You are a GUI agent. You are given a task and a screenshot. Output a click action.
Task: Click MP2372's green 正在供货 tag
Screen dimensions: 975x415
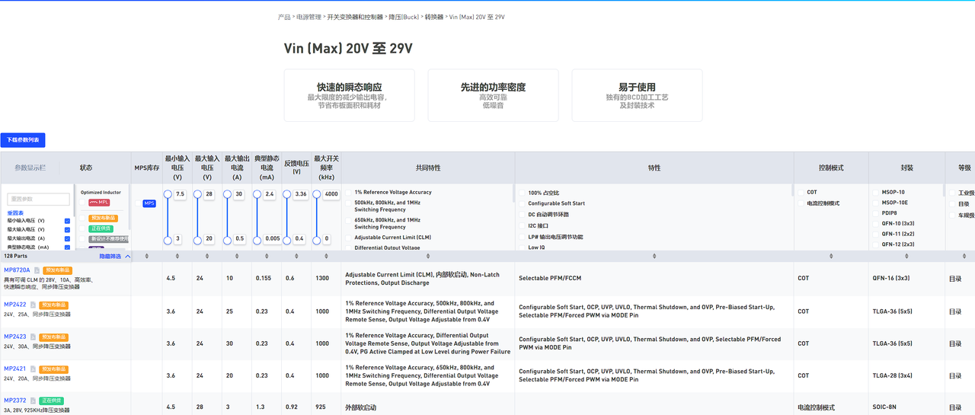click(51, 401)
